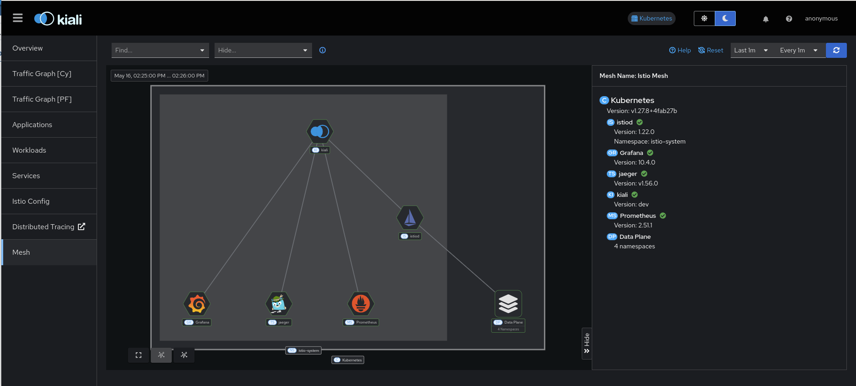
Task: Select the Grafana node in graph
Action: point(197,304)
